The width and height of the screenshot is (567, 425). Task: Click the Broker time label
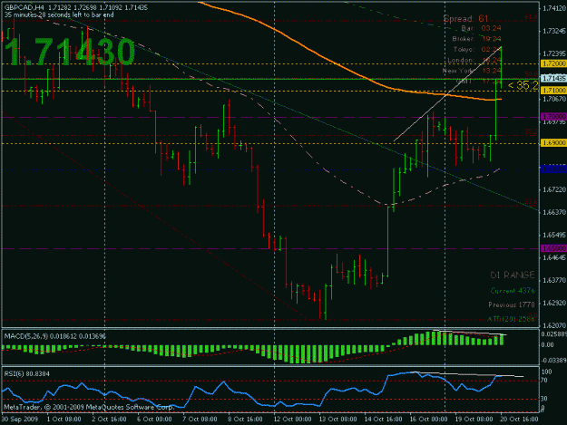pos(476,39)
